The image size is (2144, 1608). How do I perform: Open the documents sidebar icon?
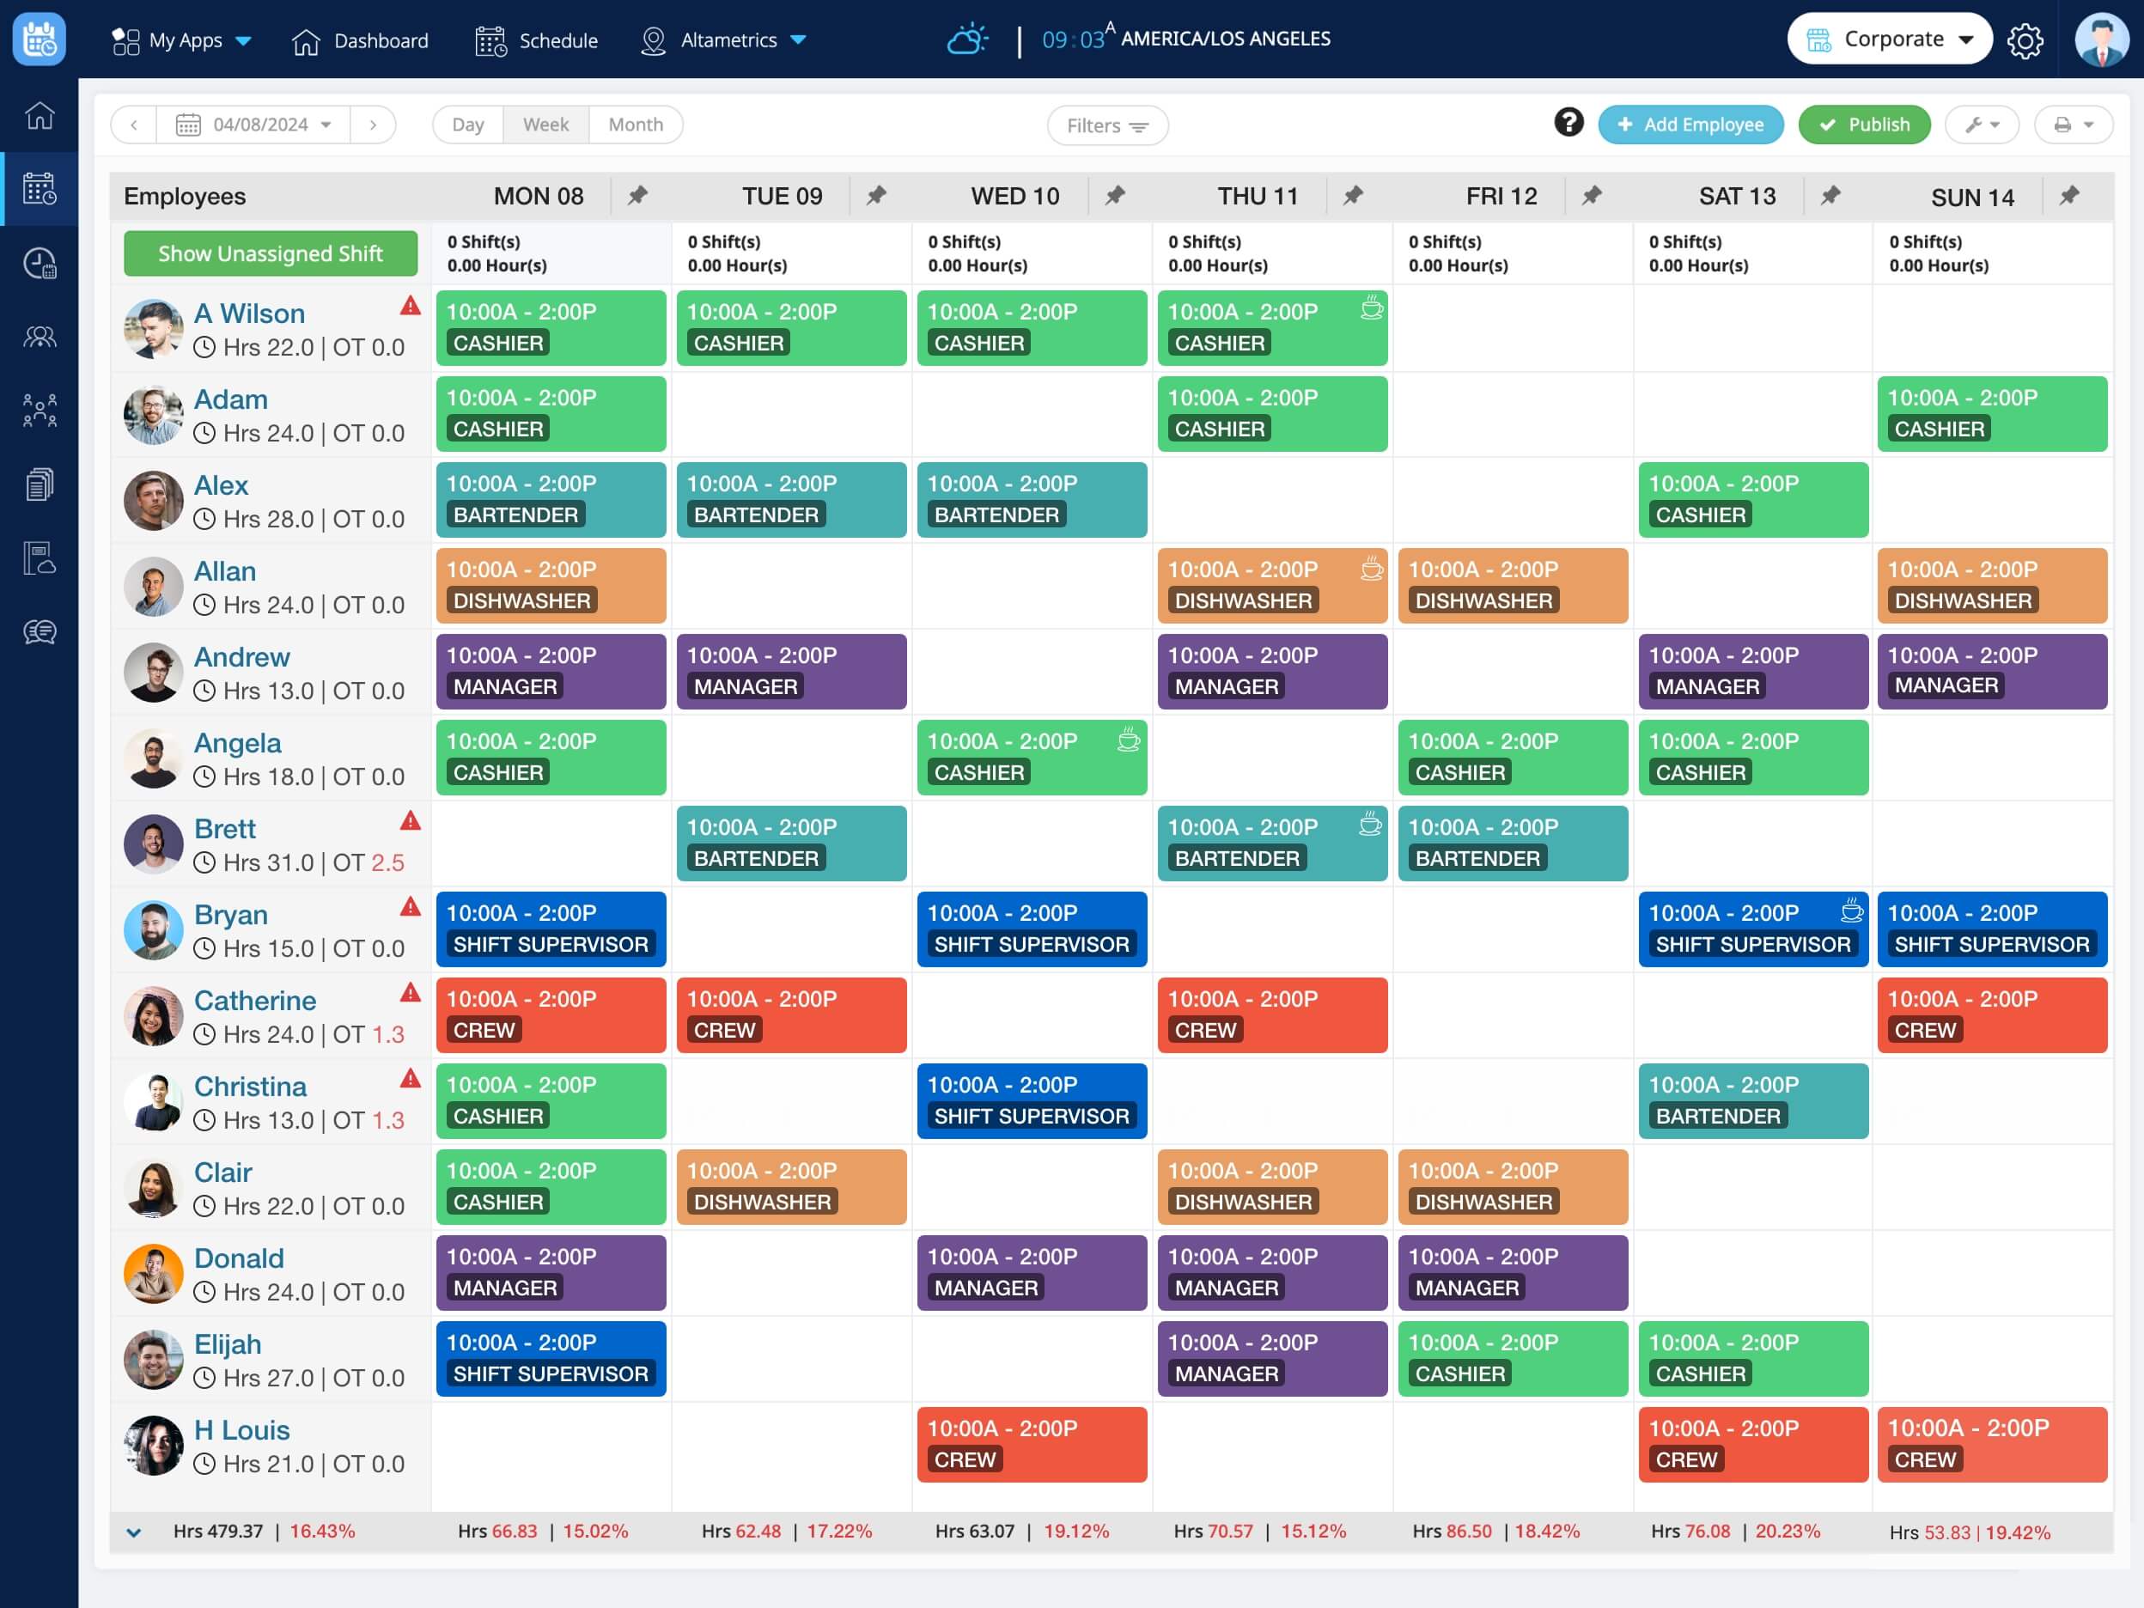(40, 484)
